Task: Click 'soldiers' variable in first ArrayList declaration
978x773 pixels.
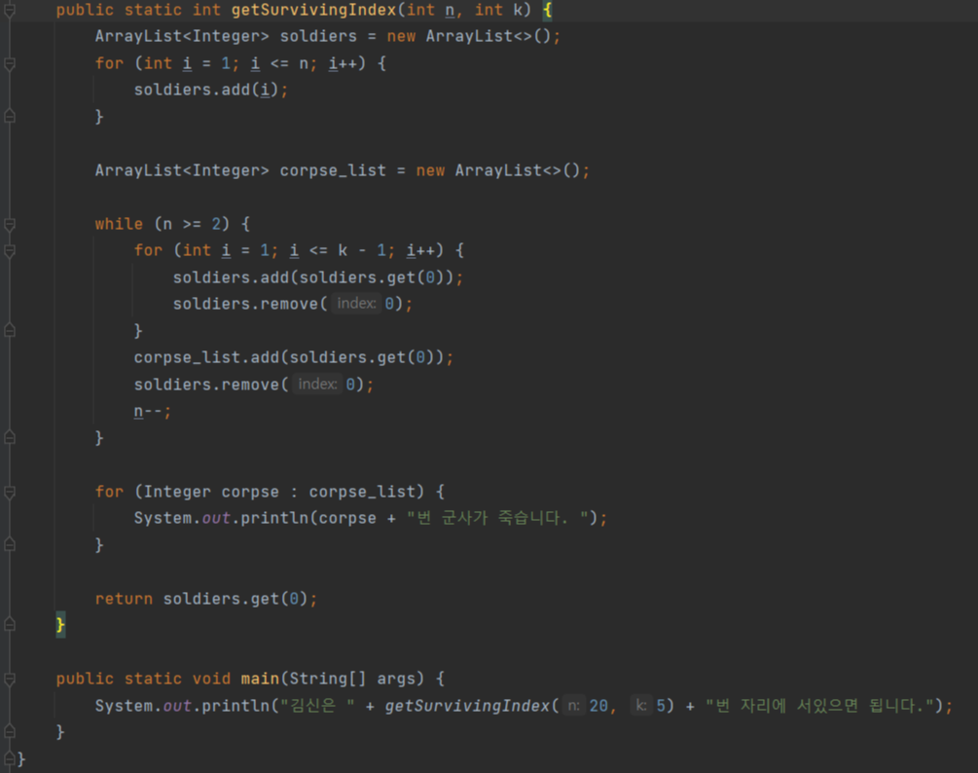Action: tap(318, 36)
